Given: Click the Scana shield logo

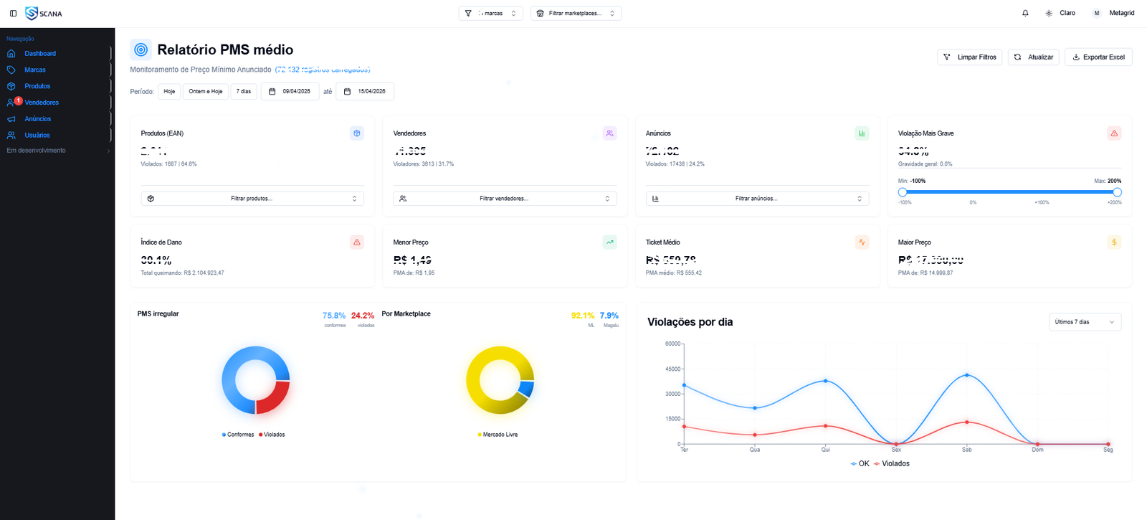Looking at the screenshot, I should [32, 13].
